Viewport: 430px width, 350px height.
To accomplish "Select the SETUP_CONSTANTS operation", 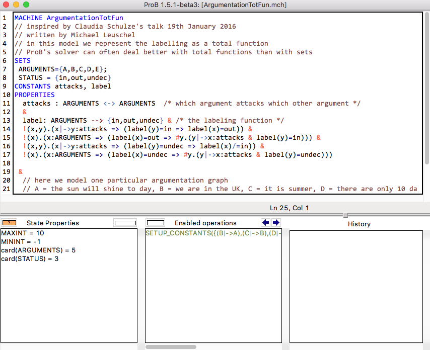I will pyautogui.click(x=213, y=233).
